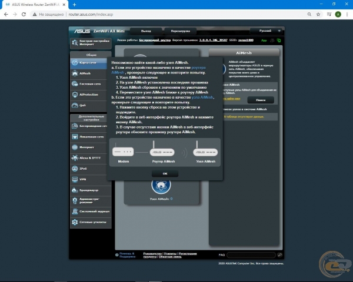
Task: Open the LAN sidebar icon
Action: (75, 137)
